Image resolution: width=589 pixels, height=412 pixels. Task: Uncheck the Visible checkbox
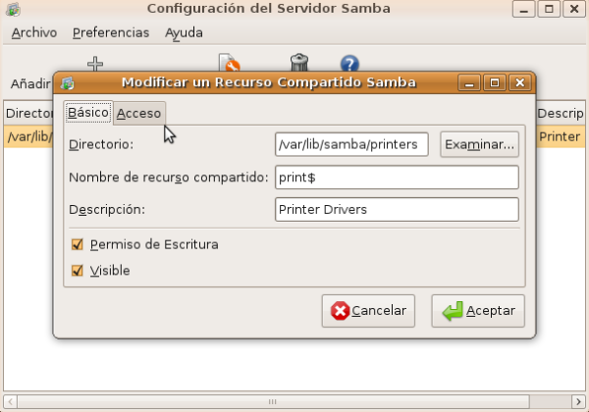pos(78,271)
